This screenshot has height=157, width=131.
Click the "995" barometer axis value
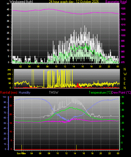[123, 41]
